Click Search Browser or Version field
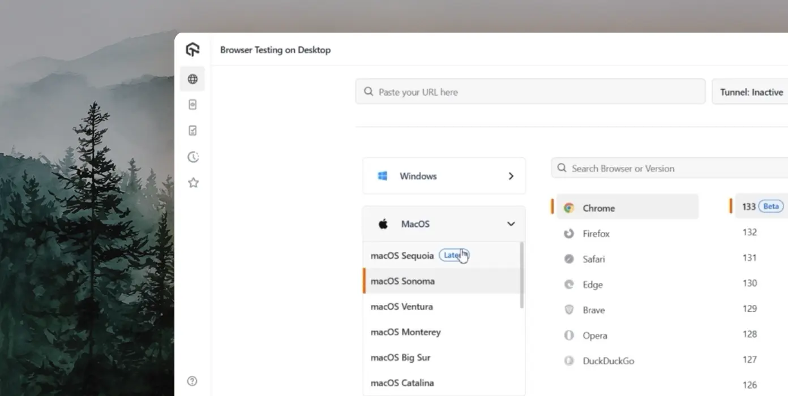Screen dimensions: 788x396 pos(670,168)
